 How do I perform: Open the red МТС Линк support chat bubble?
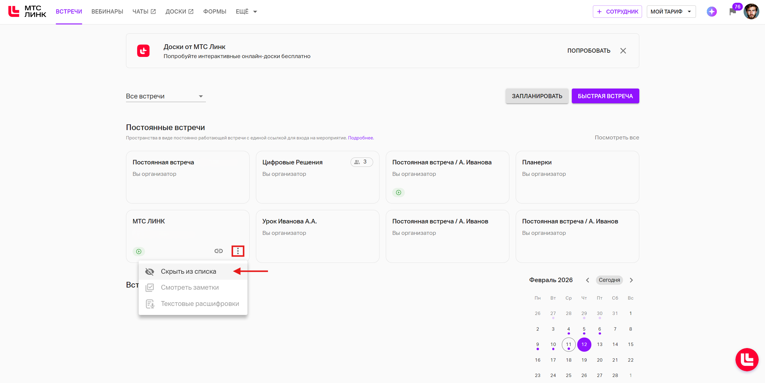pos(747,360)
